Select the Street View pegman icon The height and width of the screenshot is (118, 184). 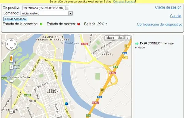(x=11, y=59)
